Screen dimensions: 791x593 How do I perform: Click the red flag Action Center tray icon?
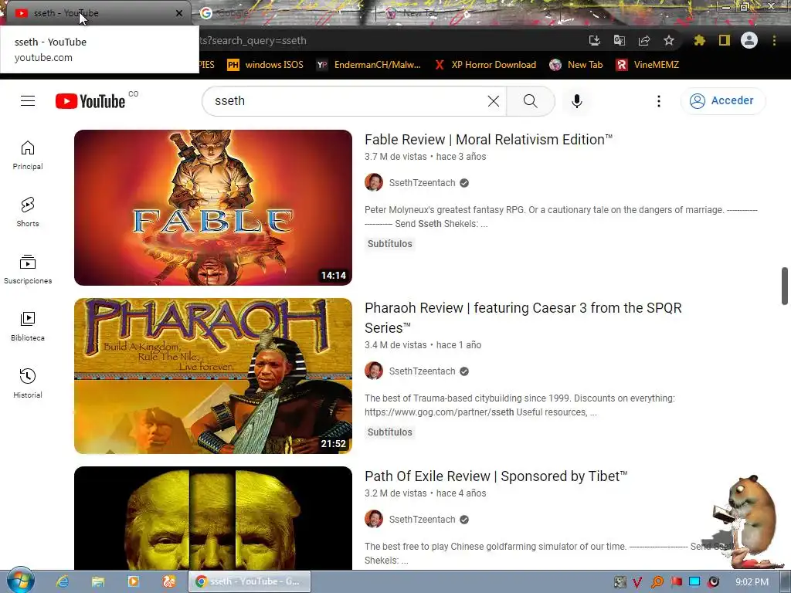[676, 582]
